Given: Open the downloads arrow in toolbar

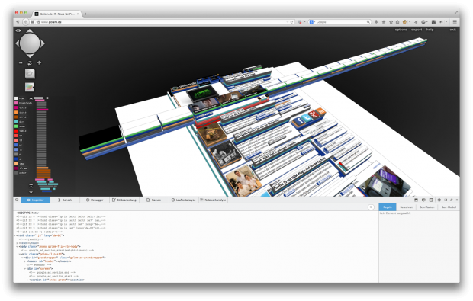Looking at the screenshot, I should tap(376, 21).
